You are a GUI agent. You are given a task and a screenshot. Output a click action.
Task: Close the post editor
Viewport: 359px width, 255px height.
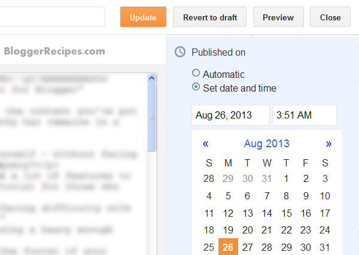pyautogui.click(x=330, y=17)
